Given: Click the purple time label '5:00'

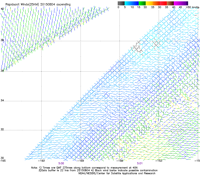Looking at the screenshot, I should coord(61,163).
